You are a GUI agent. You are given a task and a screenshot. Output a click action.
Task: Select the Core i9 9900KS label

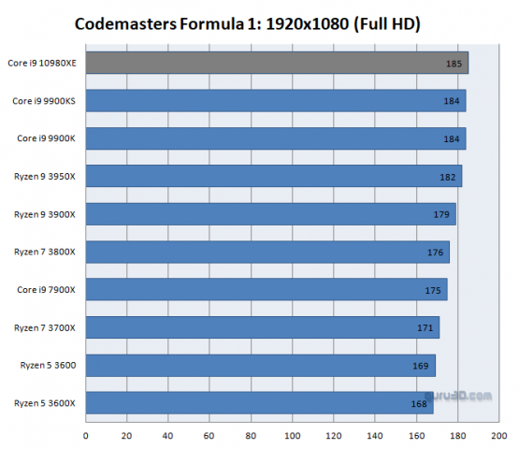44,101
